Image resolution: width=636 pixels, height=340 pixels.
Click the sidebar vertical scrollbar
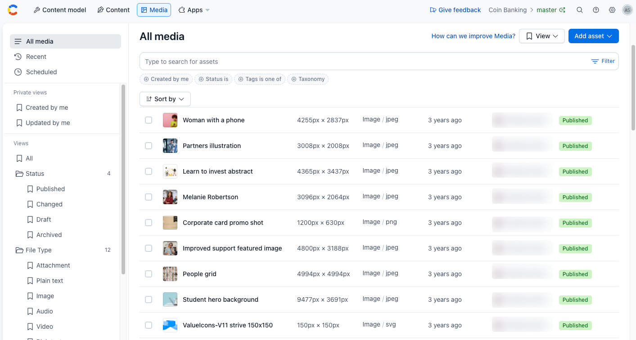pos(123,179)
